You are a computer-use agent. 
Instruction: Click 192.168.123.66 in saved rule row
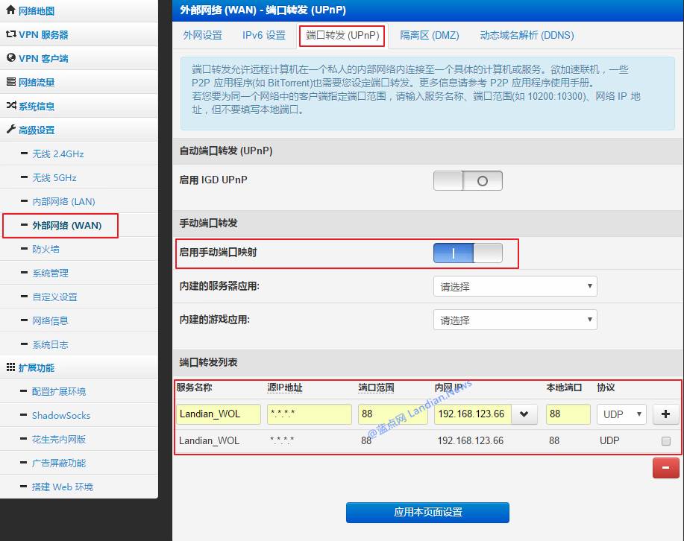point(470,440)
